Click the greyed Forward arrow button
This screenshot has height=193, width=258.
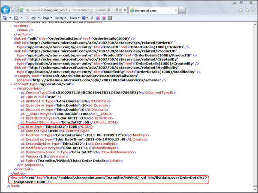[x=14, y=10]
